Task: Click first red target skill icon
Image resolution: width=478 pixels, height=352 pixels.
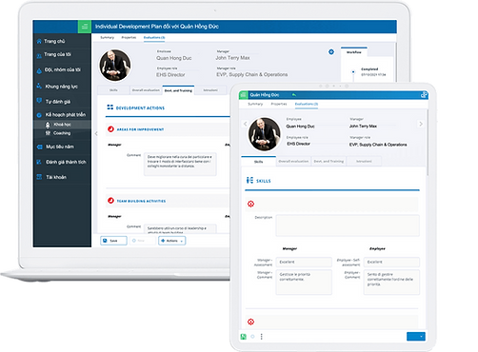Action: pos(250,204)
